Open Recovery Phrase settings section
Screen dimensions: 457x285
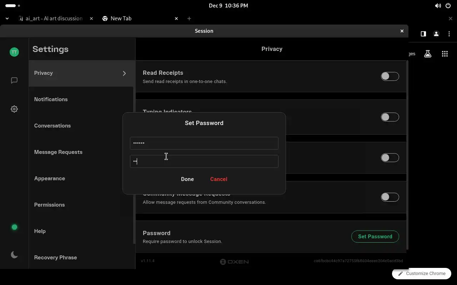pyautogui.click(x=81, y=258)
